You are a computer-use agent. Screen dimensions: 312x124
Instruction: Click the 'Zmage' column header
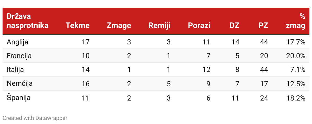coord(119,26)
